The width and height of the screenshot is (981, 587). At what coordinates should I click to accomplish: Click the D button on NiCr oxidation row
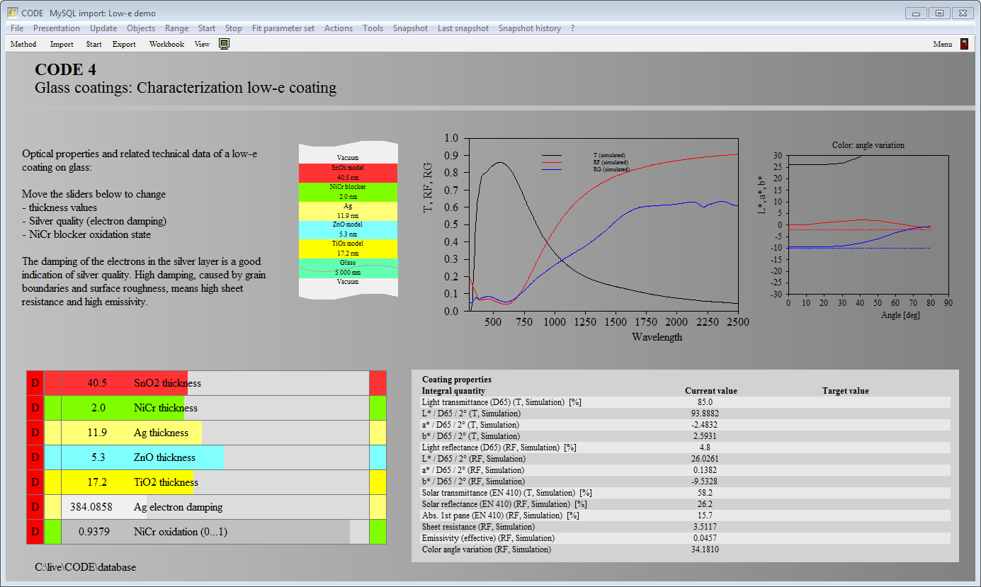point(35,532)
